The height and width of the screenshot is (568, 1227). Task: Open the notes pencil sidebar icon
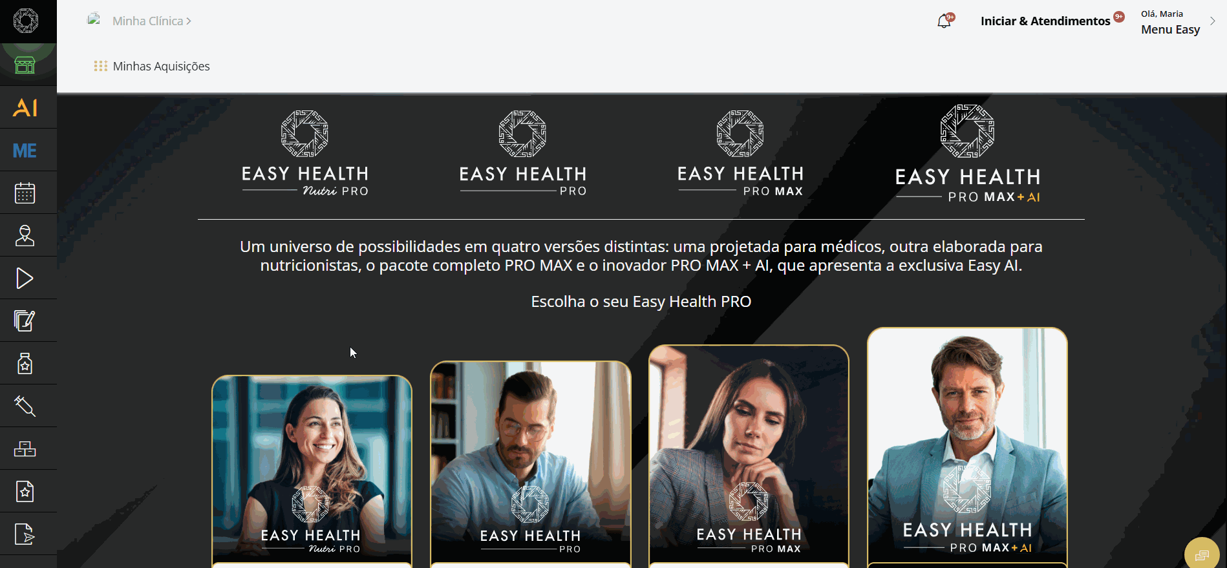[25, 321]
